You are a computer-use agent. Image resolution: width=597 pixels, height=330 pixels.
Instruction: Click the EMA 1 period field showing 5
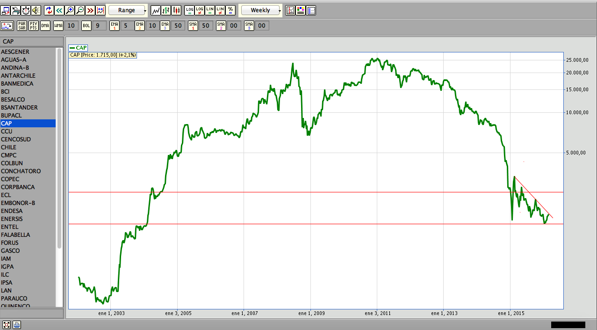click(127, 26)
